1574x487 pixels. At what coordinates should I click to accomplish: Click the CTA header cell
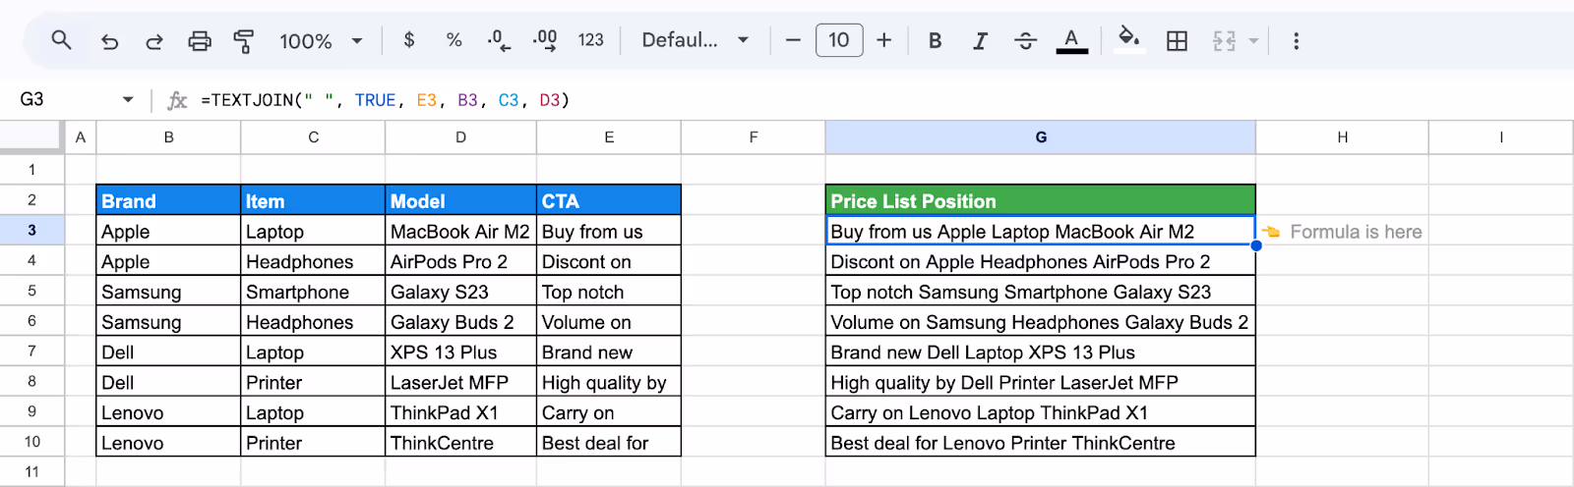pyautogui.click(x=609, y=200)
